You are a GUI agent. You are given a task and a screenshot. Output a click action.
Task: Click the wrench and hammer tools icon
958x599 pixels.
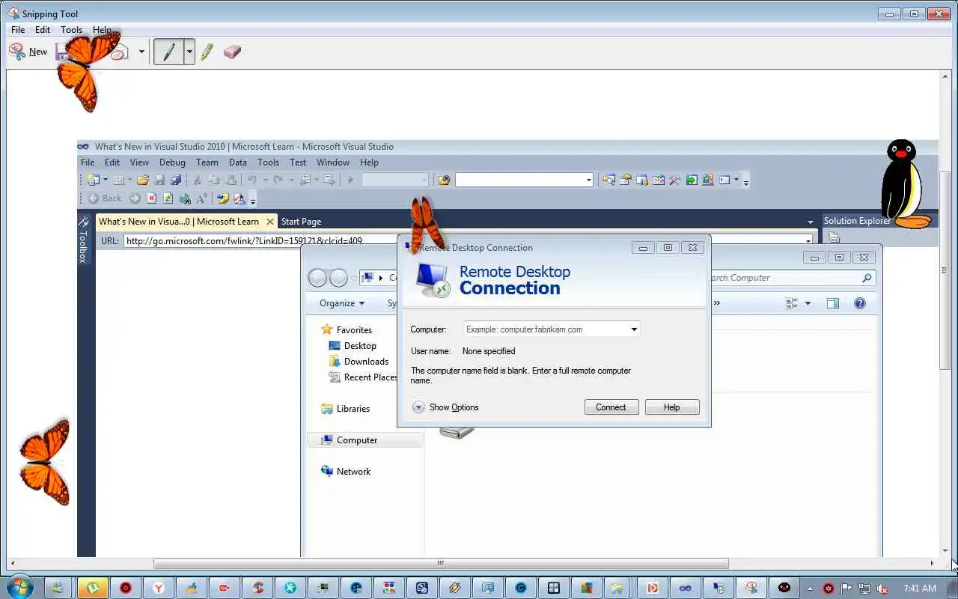pos(674,180)
